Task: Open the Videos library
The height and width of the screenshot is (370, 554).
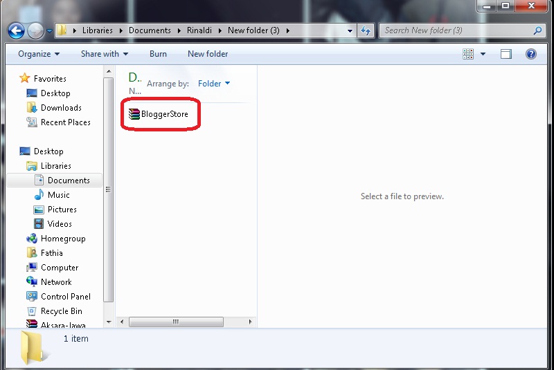Action: point(60,223)
